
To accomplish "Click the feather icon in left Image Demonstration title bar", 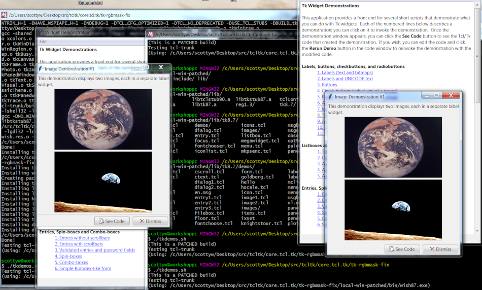I will click(40, 69).
